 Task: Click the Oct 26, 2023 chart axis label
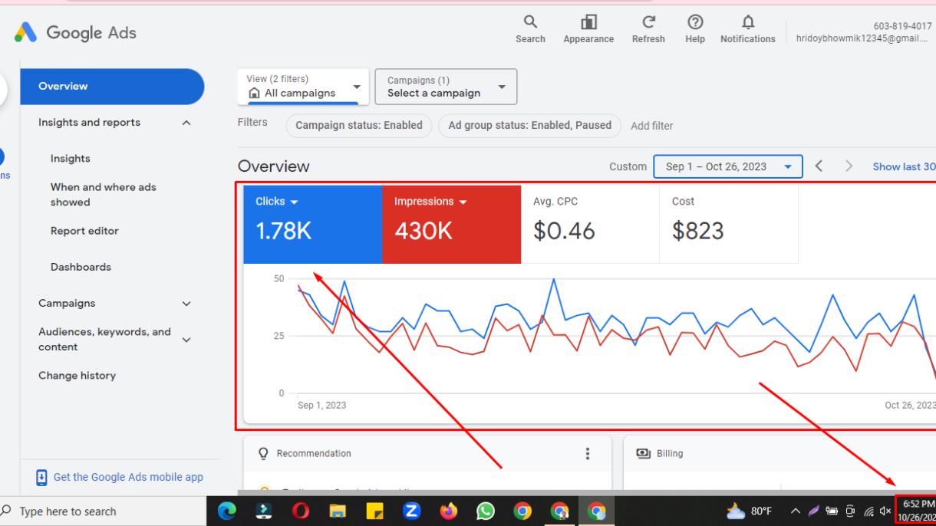[x=910, y=406]
